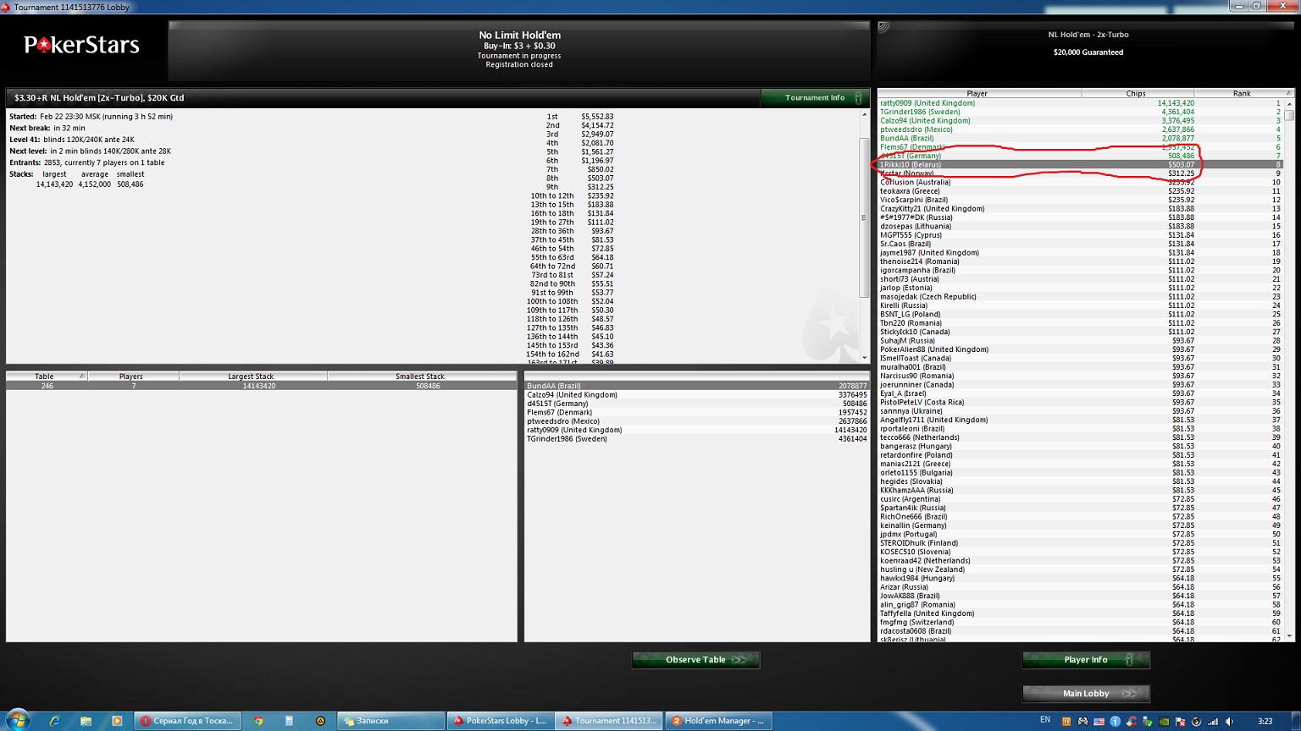This screenshot has height=731, width=1301.
Task: Open Google Chrome from the taskbar
Action: pos(258,721)
